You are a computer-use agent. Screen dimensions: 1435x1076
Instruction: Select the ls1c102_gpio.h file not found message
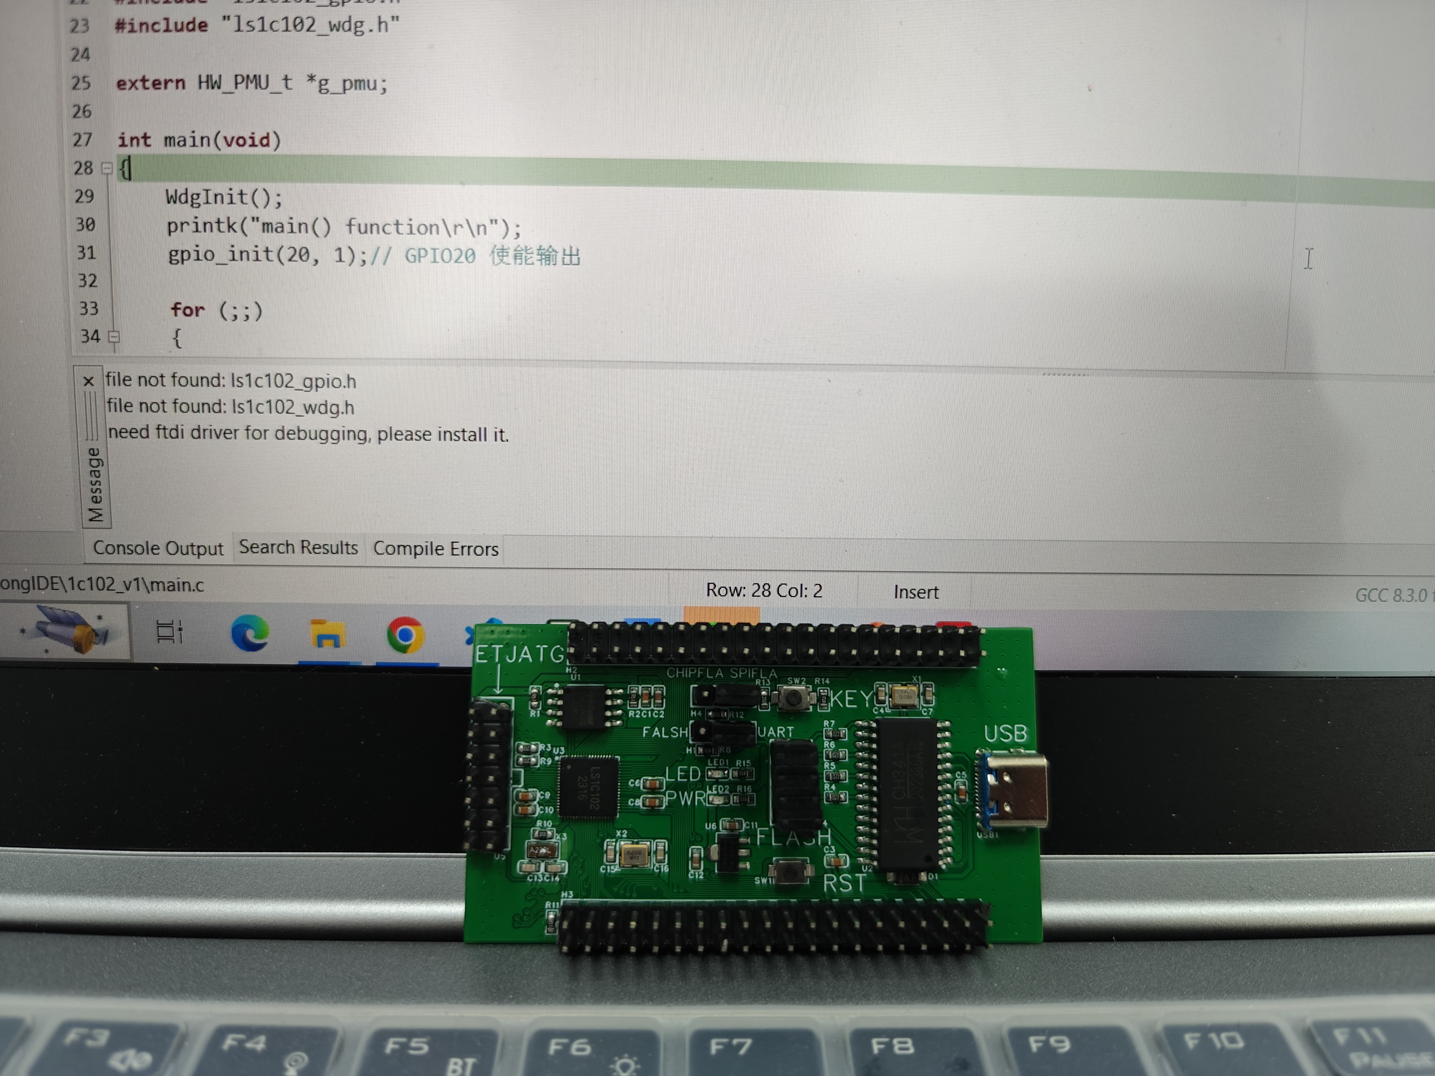[x=231, y=381]
